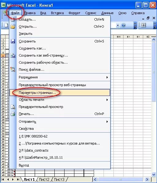Choose Выход to exit Excel

60,165
